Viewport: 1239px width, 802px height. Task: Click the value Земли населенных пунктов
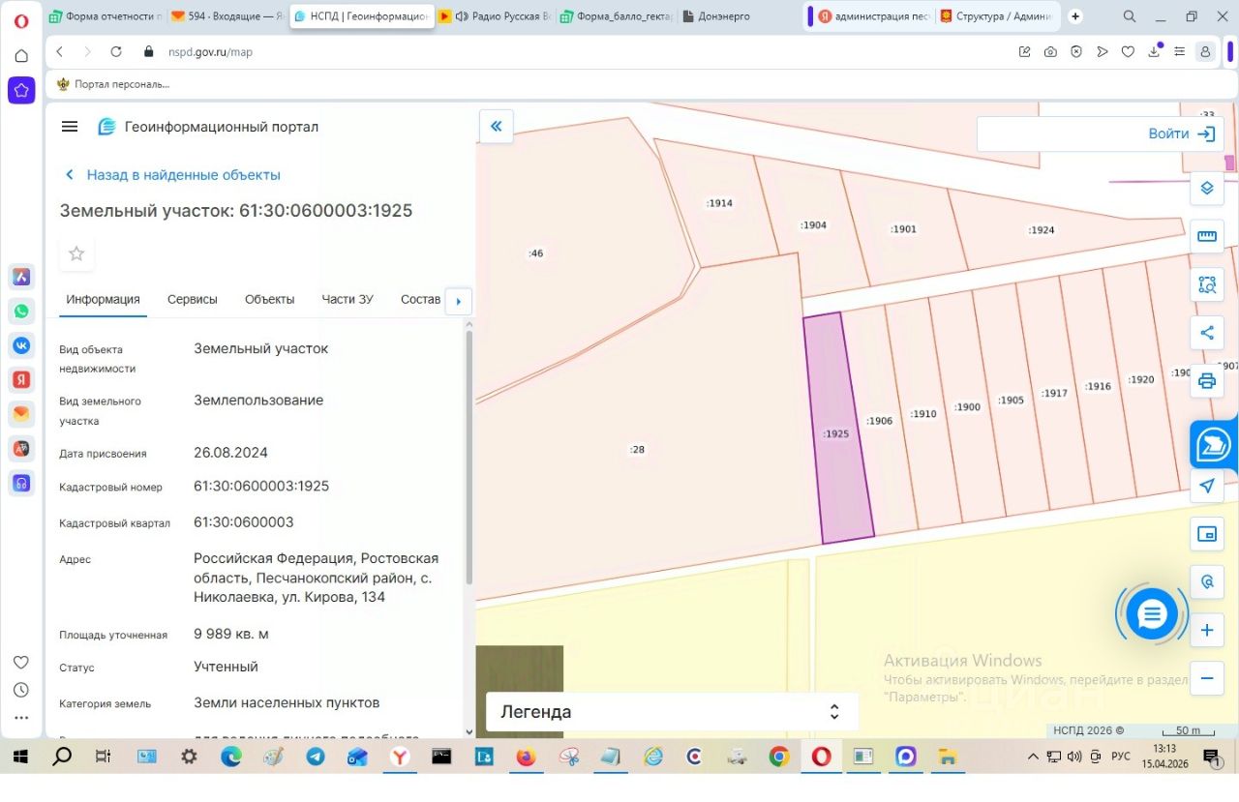point(287,702)
